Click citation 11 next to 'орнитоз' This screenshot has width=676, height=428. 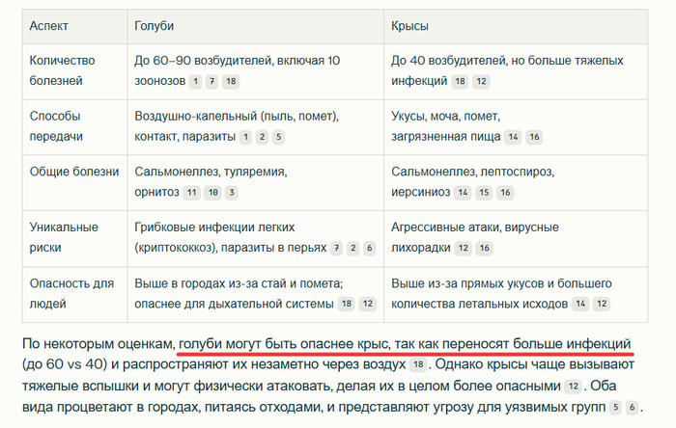(192, 192)
